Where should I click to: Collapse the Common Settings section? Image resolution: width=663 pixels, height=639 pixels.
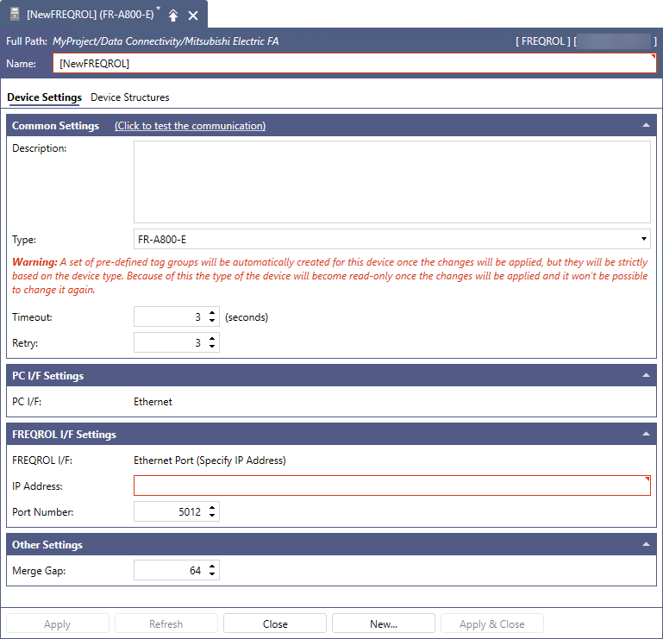coord(646,125)
